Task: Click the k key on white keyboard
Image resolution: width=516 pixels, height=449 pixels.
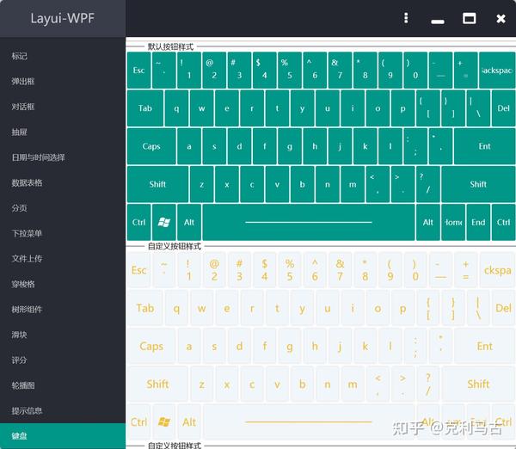Action: point(365,346)
